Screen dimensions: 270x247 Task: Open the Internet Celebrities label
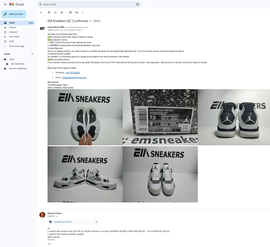(18, 68)
